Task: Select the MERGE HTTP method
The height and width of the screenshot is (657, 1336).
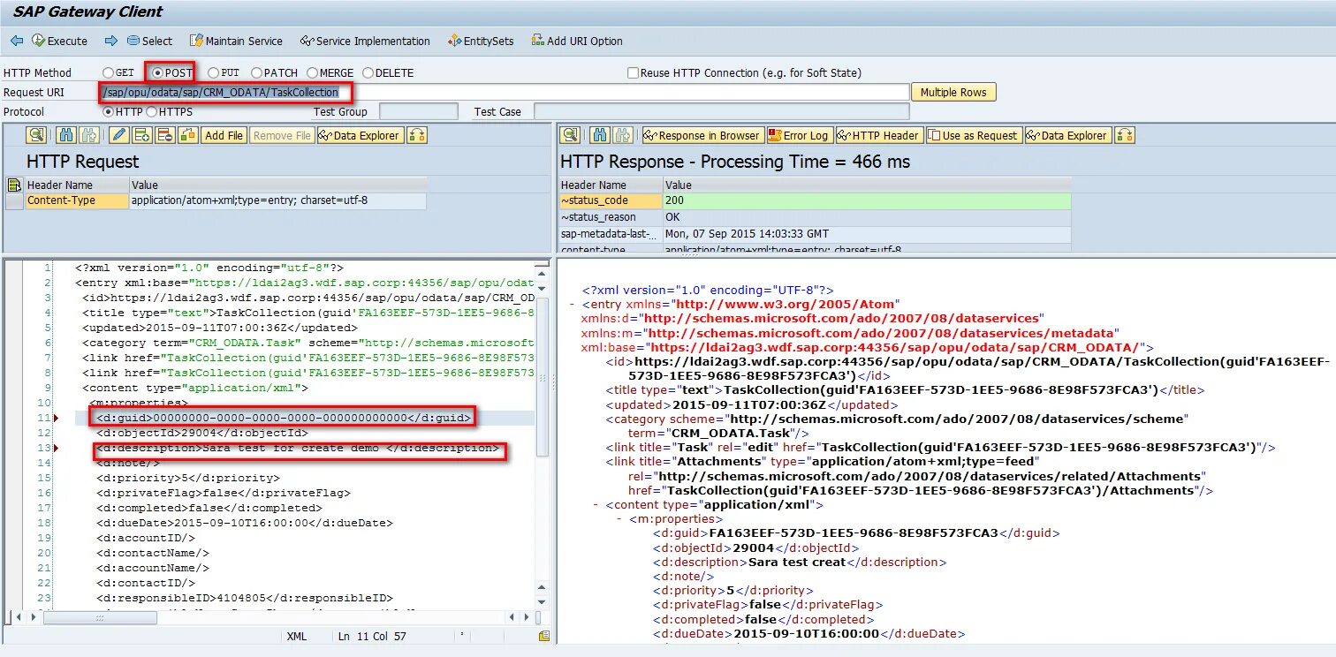Action: [313, 73]
